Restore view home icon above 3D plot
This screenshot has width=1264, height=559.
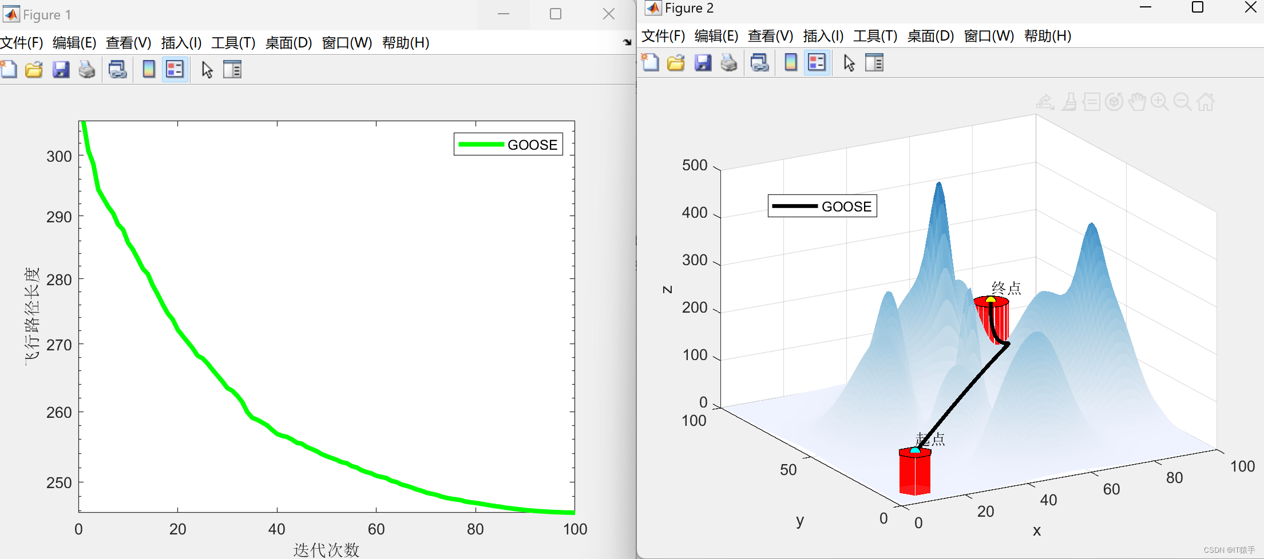click(x=1206, y=102)
